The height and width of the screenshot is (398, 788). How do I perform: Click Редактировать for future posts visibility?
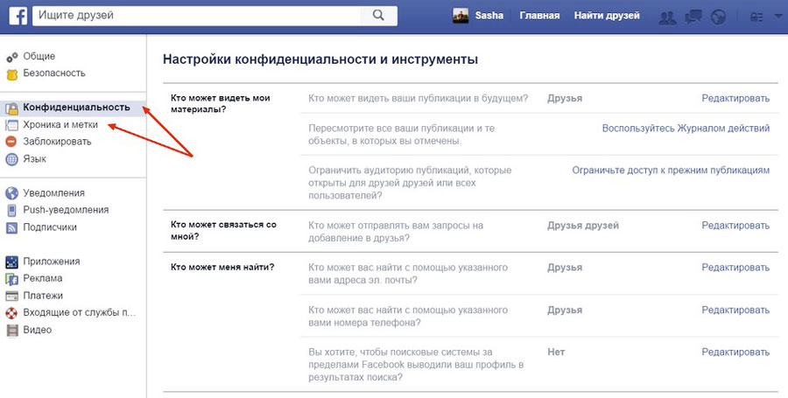[x=735, y=99]
